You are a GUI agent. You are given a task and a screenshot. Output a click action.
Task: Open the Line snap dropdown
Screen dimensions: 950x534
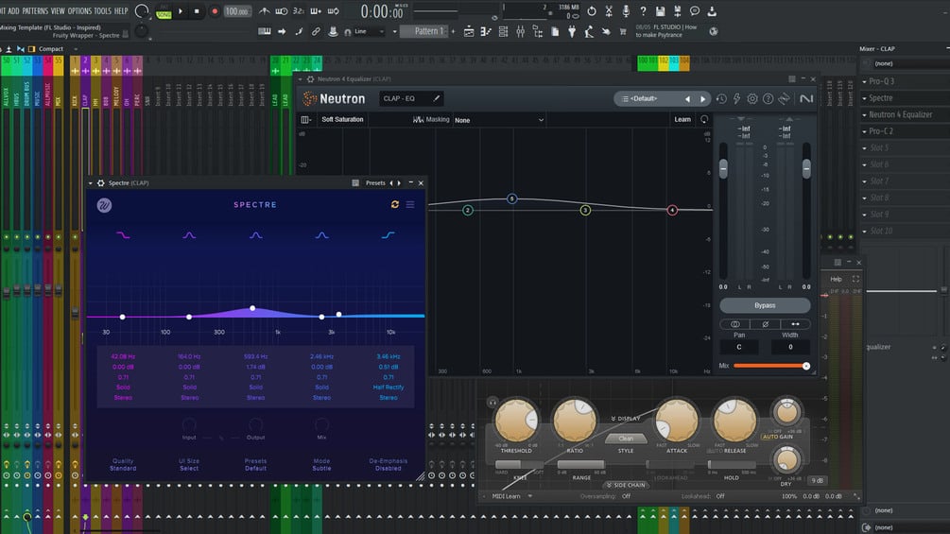pyautogui.click(x=369, y=31)
